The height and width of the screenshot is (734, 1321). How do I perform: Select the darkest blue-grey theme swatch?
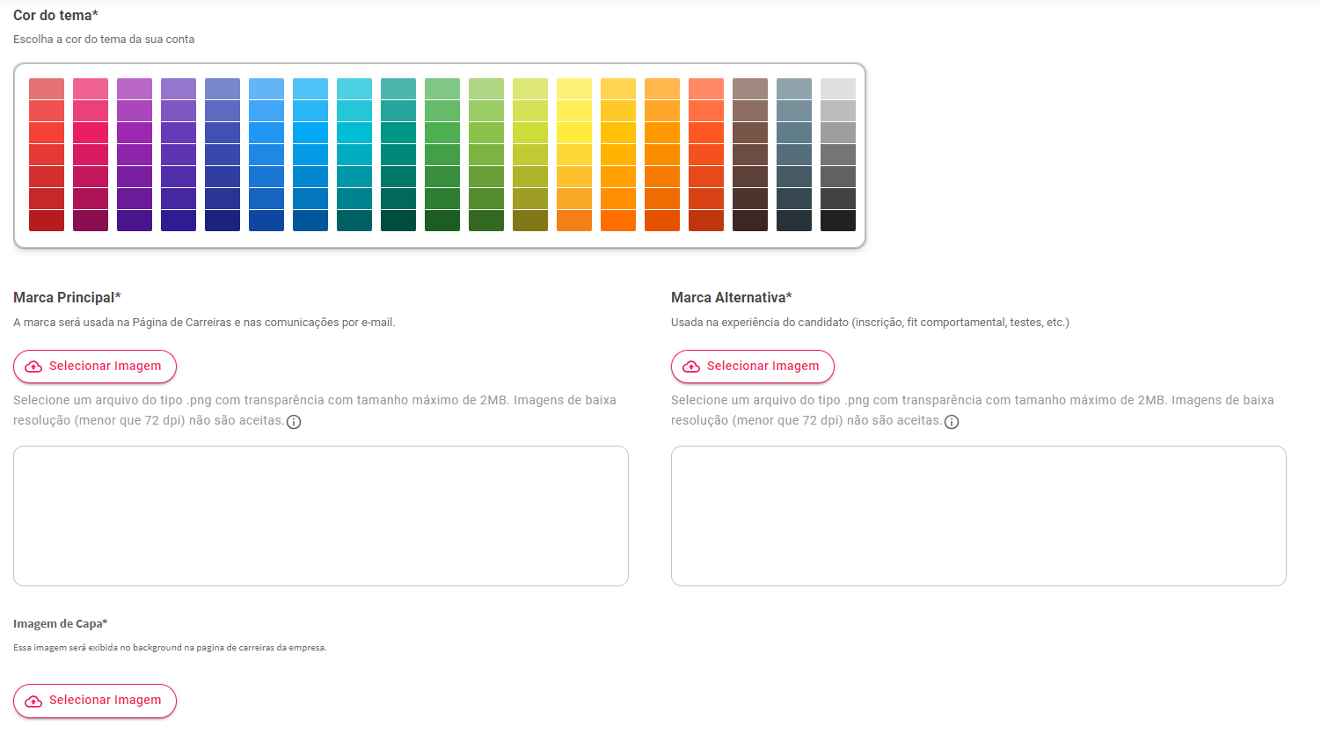click(x=794, y=221)
